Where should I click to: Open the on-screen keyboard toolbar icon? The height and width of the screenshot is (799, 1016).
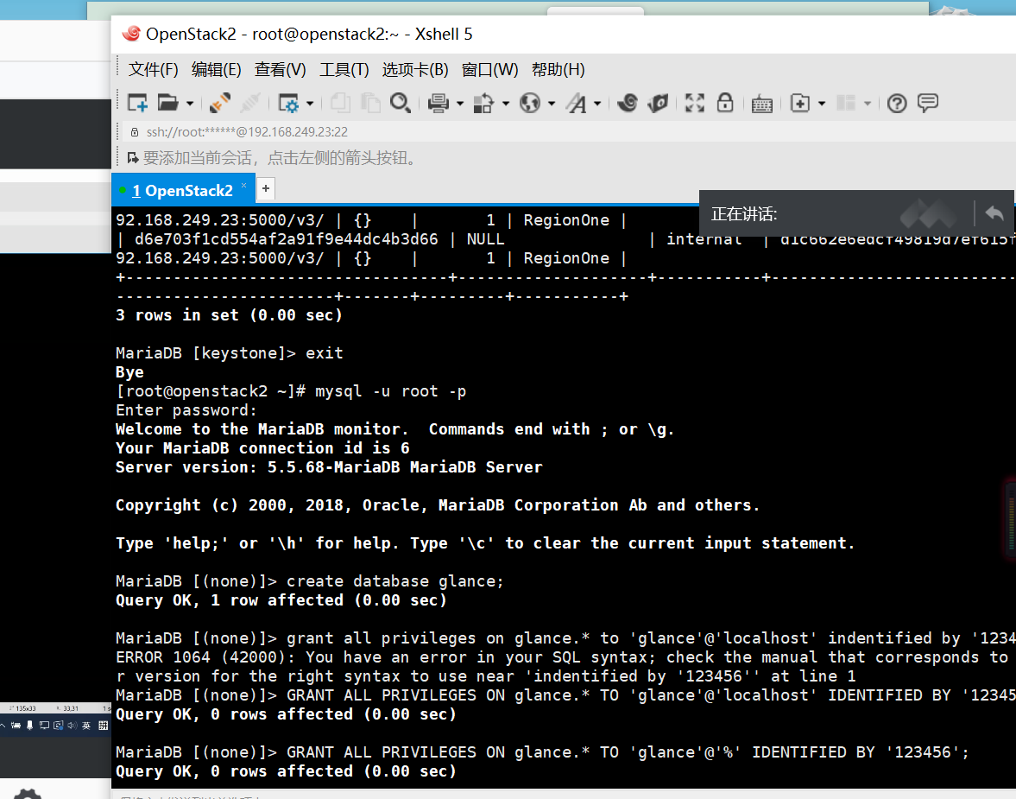click(762, 103)
